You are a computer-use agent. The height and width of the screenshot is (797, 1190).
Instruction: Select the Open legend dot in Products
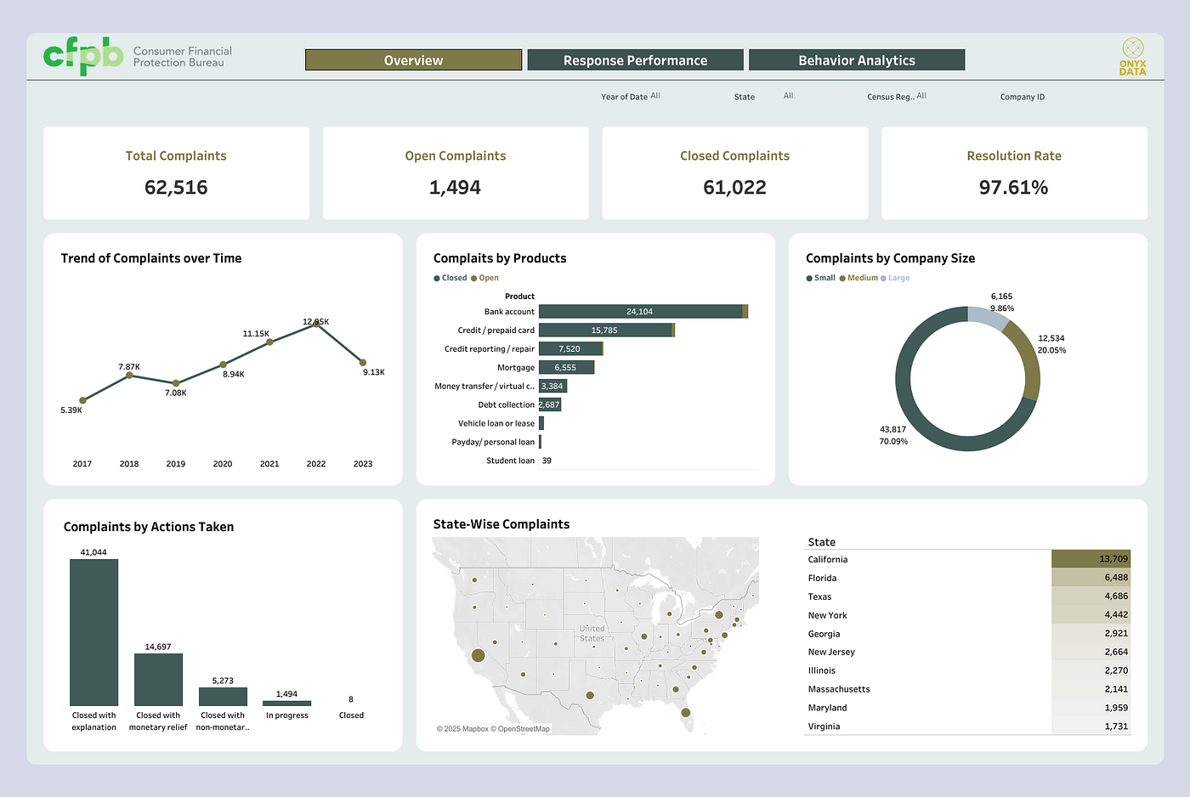coord(474,279)
